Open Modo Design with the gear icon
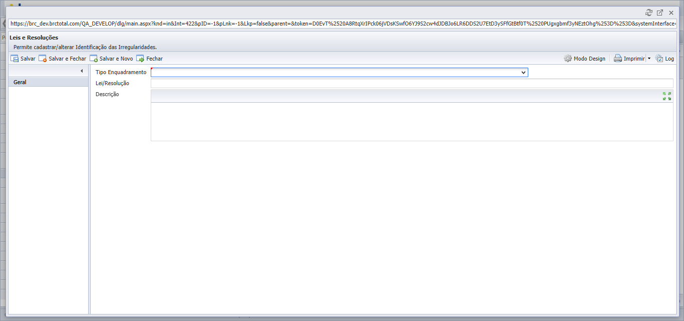This screenshot has width=684, height=321. [x=584, y=59]
